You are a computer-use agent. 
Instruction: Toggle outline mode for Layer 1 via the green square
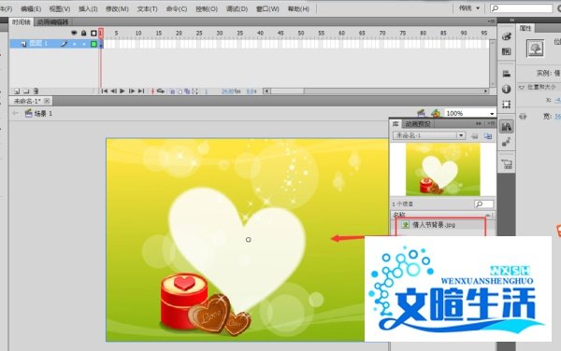[93, 44]
